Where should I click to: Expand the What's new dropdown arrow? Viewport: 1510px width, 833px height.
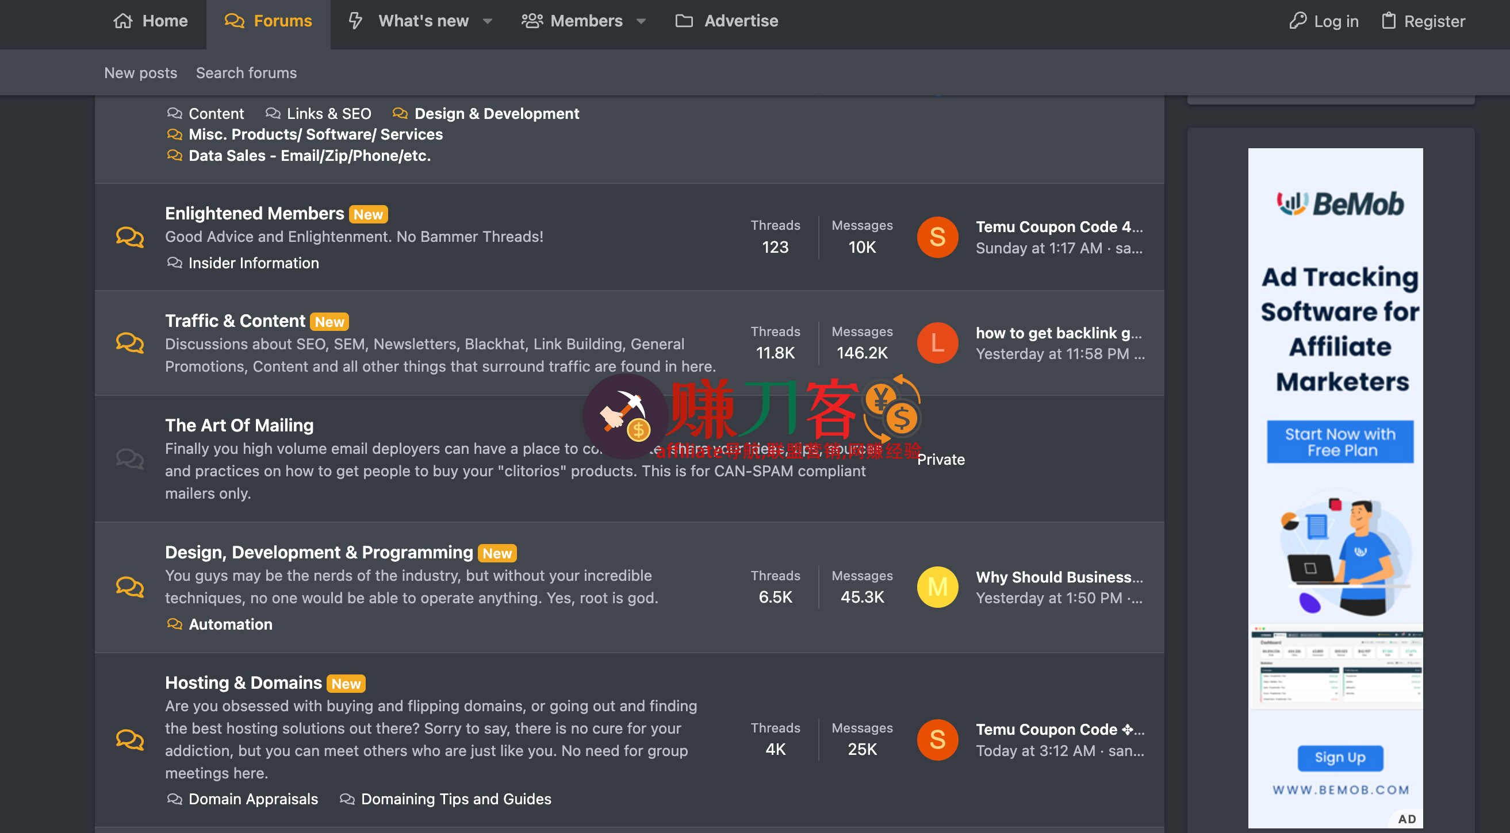[487, 21]
